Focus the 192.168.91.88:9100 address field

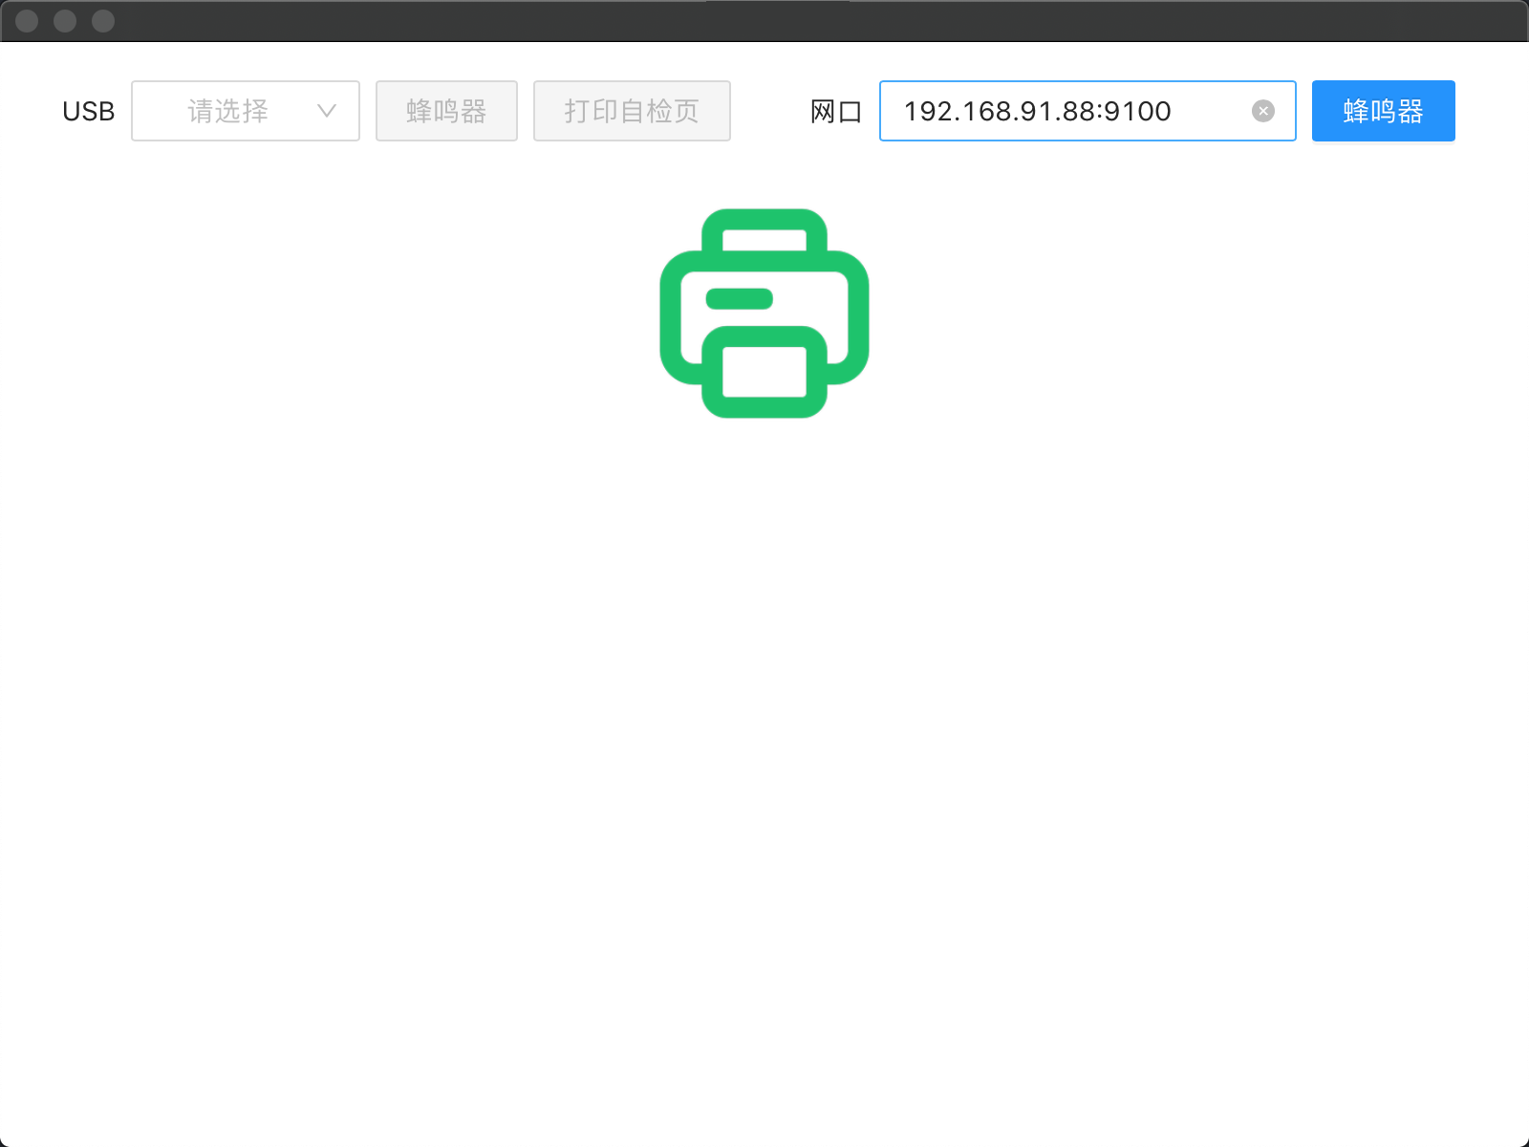pyautogui.click(x=1088, y=111)
